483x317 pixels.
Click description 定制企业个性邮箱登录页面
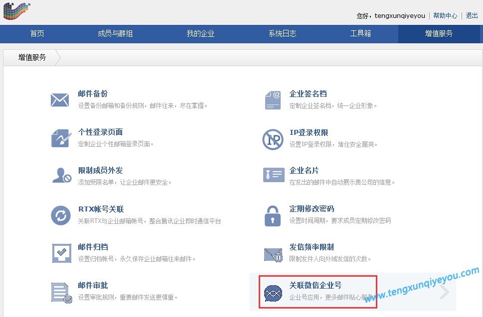[x=116, y=144]
